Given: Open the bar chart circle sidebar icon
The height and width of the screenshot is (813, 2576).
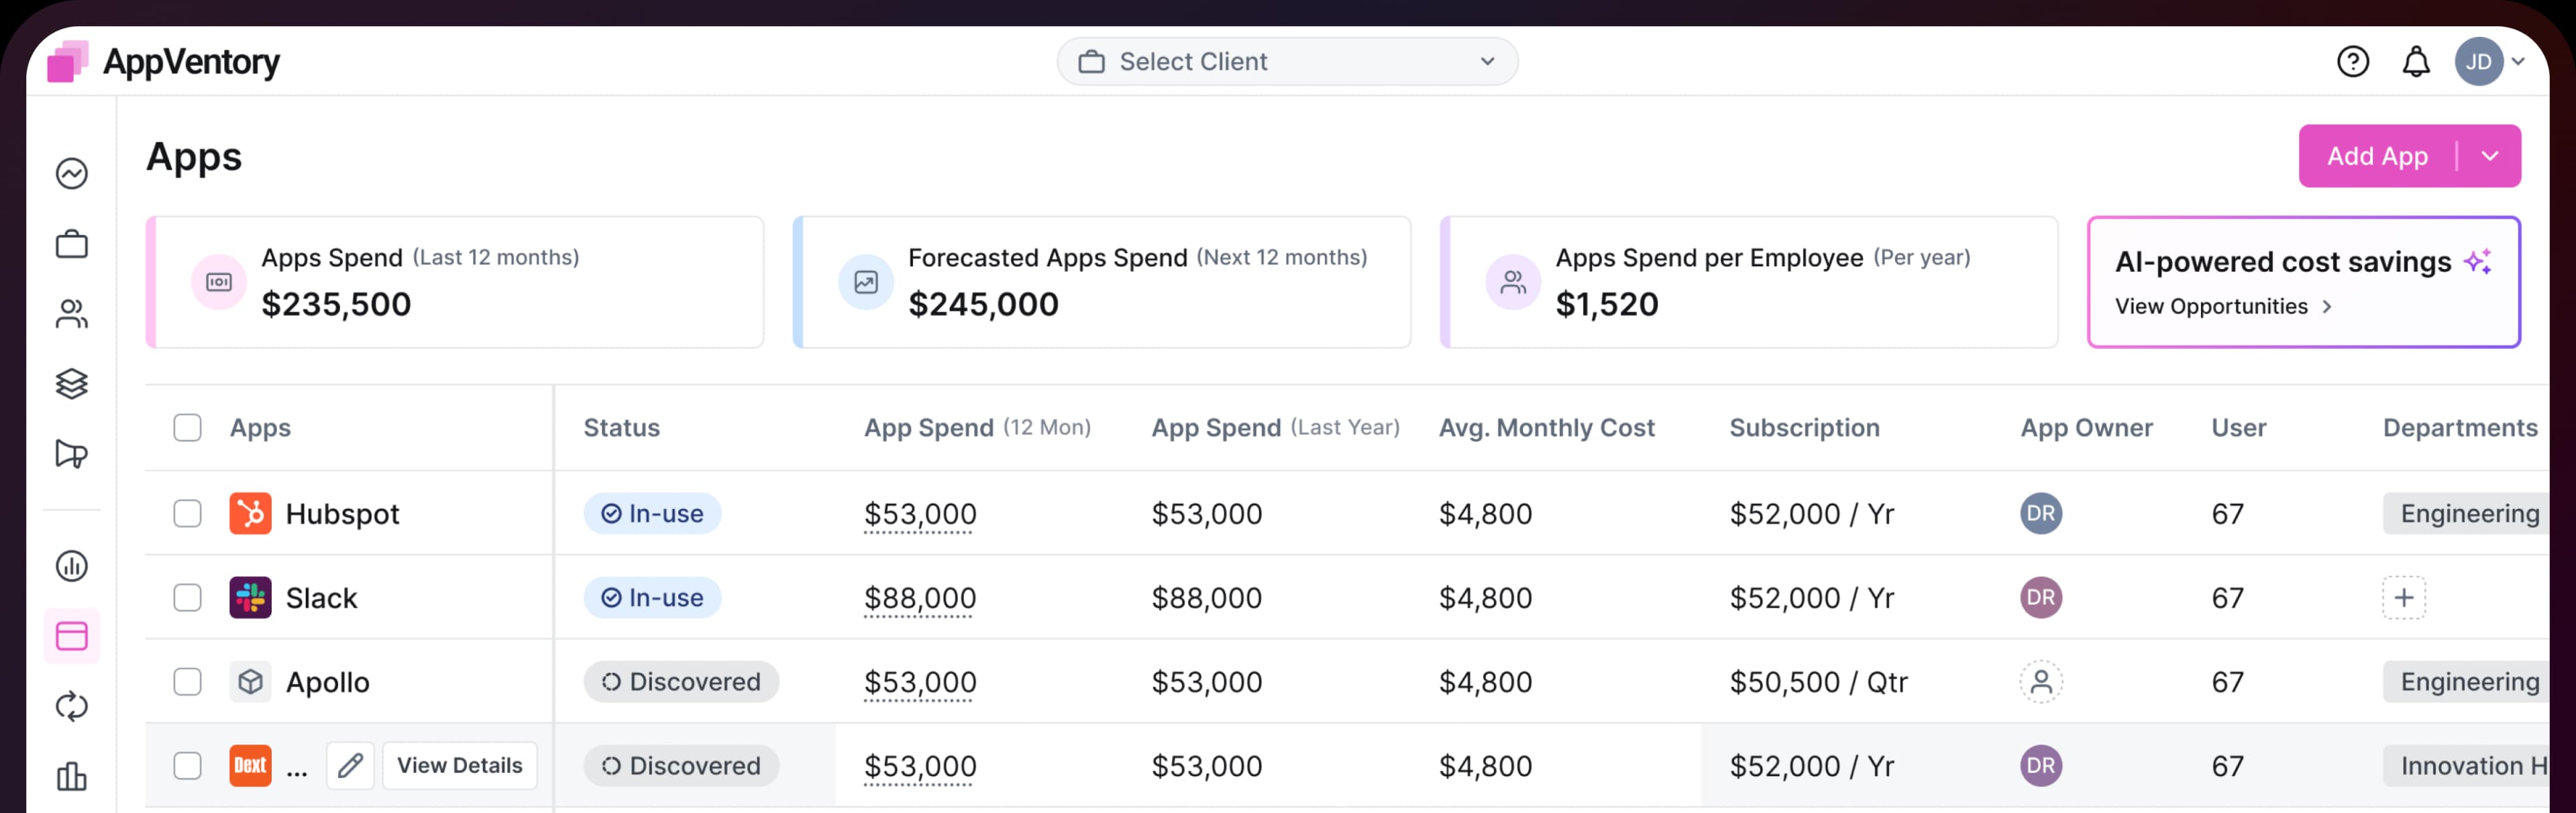Looking at the screenshot, I should (x=72, y=566).
